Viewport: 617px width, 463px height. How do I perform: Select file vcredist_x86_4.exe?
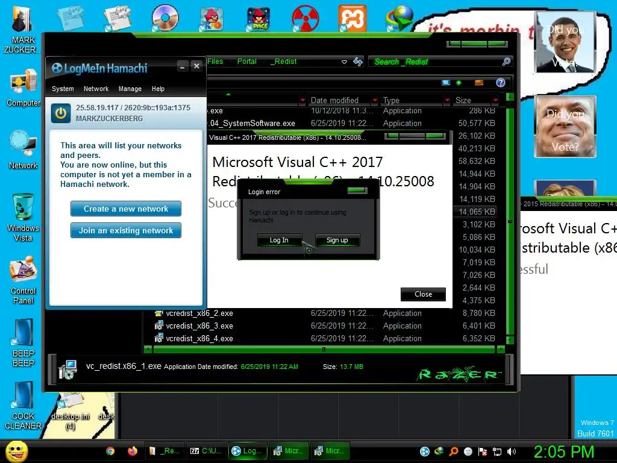(199, 339)
